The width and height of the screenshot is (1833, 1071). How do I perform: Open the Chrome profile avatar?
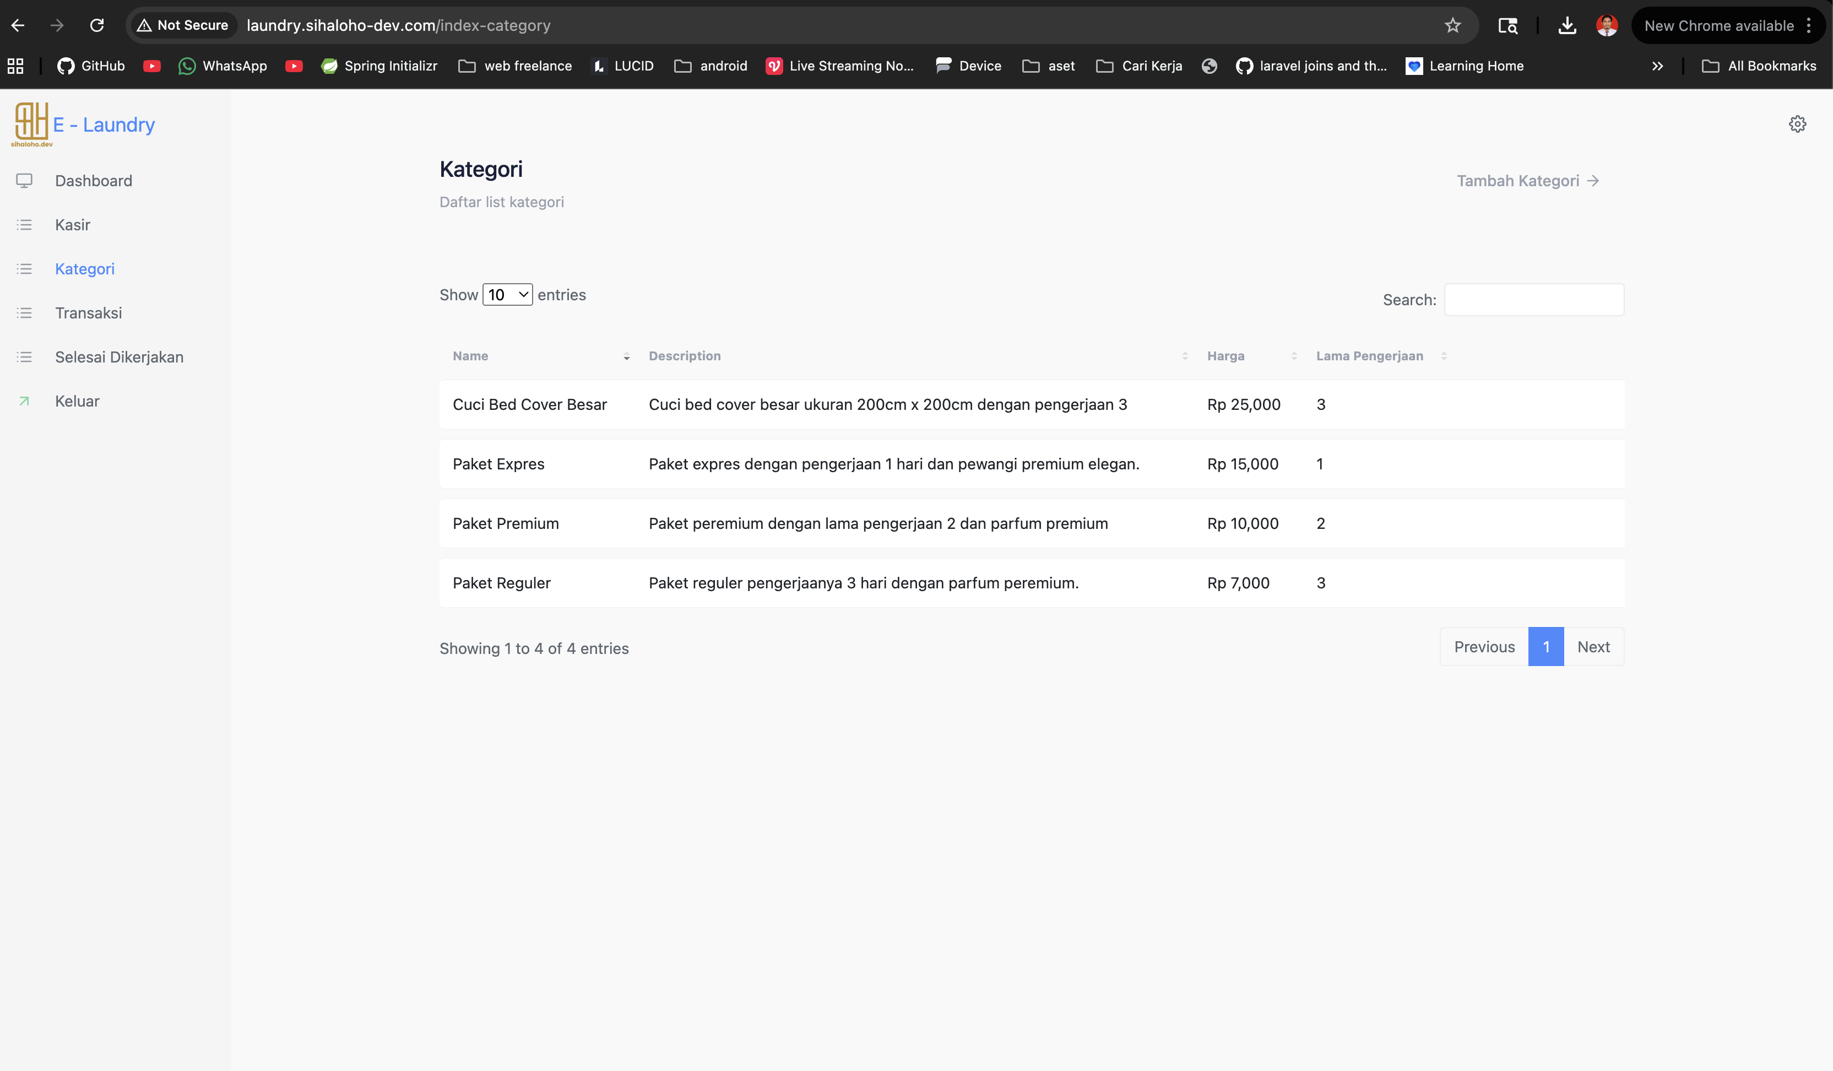tap(1607, 25)
